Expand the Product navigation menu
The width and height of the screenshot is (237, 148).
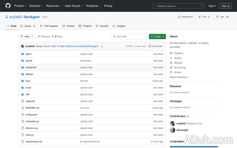coord(20,6)
